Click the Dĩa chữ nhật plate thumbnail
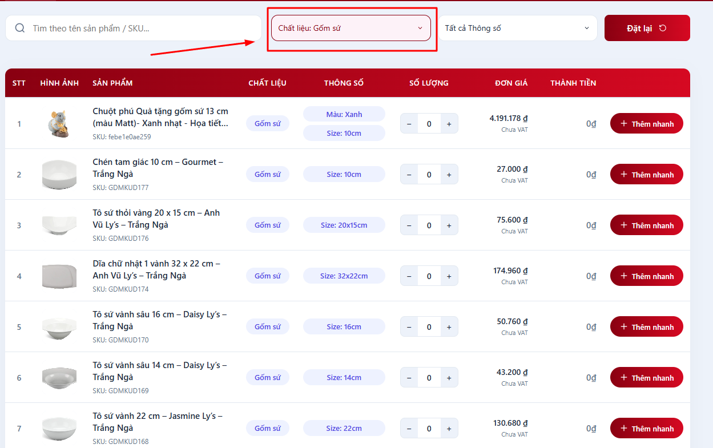This screenshot has height=448, width=713. pyautogui.click(x=59, y=276)
